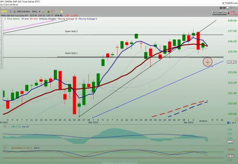The width and height of the screenshot is (238, 164).
Task: Select the 6M time range button
Action: coord(114,163)
